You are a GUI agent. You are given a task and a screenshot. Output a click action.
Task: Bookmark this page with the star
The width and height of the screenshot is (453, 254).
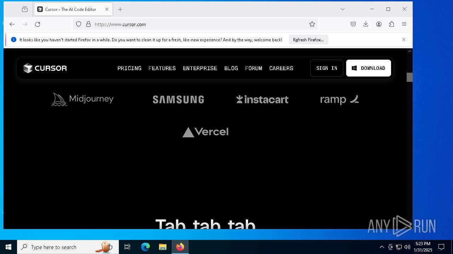pos(312,24)
